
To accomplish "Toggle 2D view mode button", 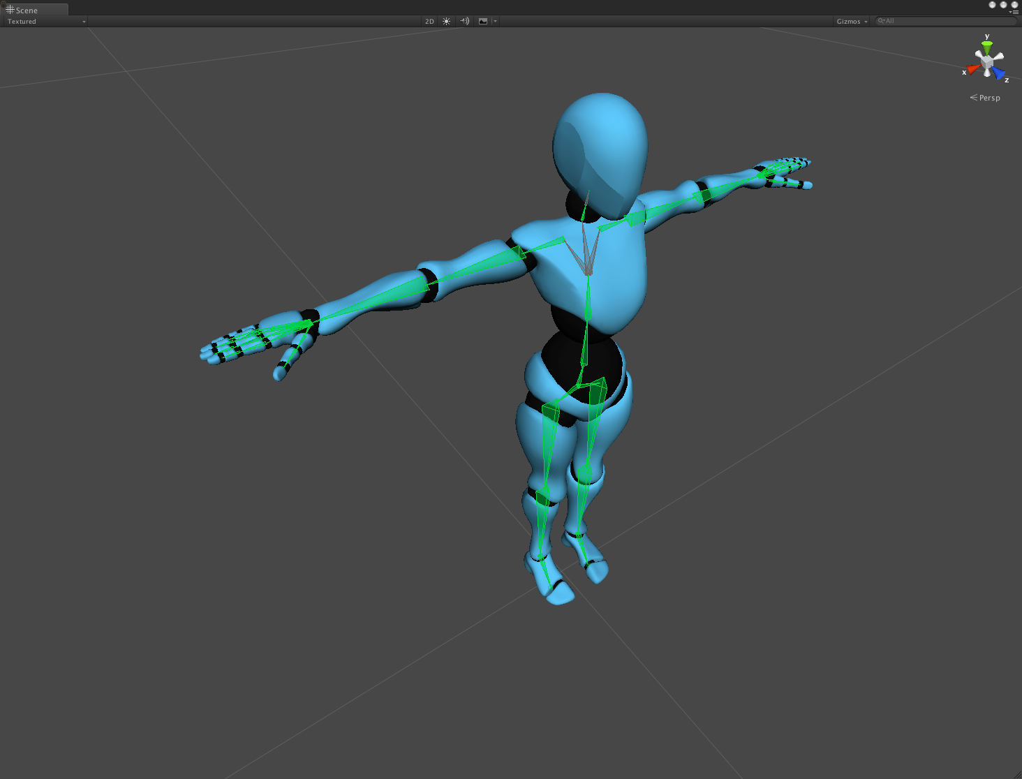I will point(429,22).
